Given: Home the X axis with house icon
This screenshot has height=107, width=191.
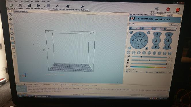Looking at the screenshot, I should point(131,32).
